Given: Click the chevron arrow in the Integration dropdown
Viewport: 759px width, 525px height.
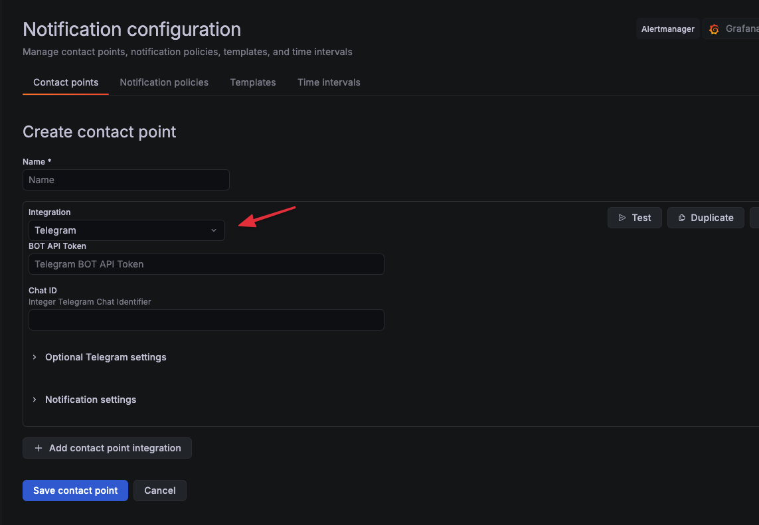Looking at the screenshot, I should tap(214, 230).
